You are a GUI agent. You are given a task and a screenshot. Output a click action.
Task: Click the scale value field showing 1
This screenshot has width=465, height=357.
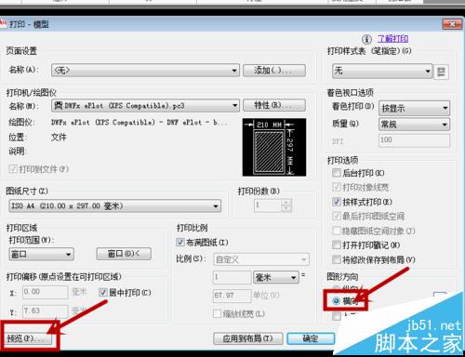pos(232,277)
